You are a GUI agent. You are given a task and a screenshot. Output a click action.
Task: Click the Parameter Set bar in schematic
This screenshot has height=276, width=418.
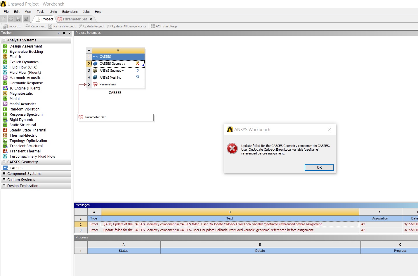click(x=115, y=117)
